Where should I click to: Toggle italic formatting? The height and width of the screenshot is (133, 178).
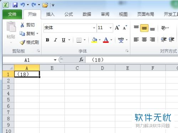56,40
